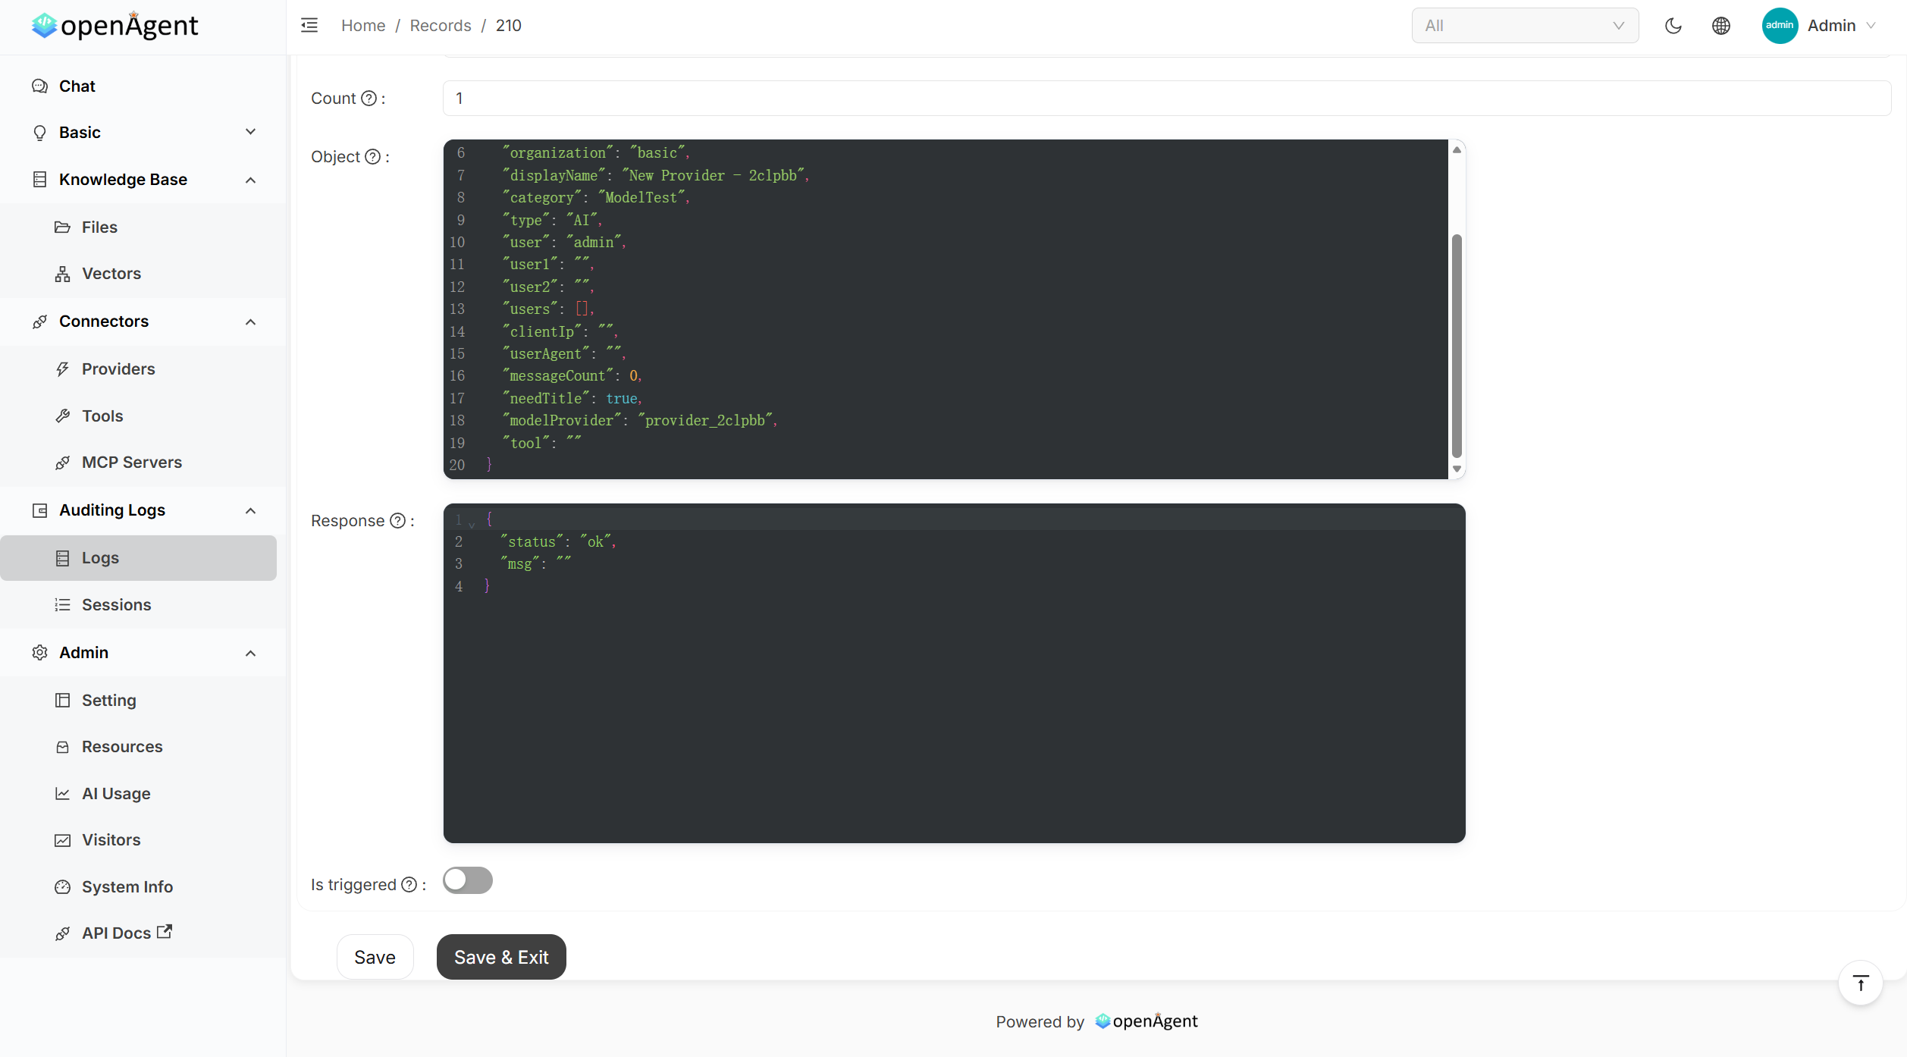1907x1057 pixels.
Task: Fold the first line in the Response editor
Action: click(472, 524)
